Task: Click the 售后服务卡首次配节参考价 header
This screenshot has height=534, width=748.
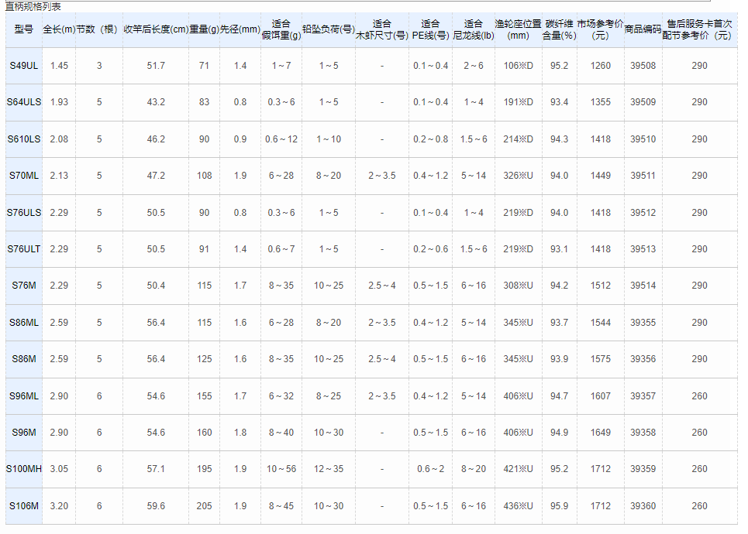Action: coord(699,29)
